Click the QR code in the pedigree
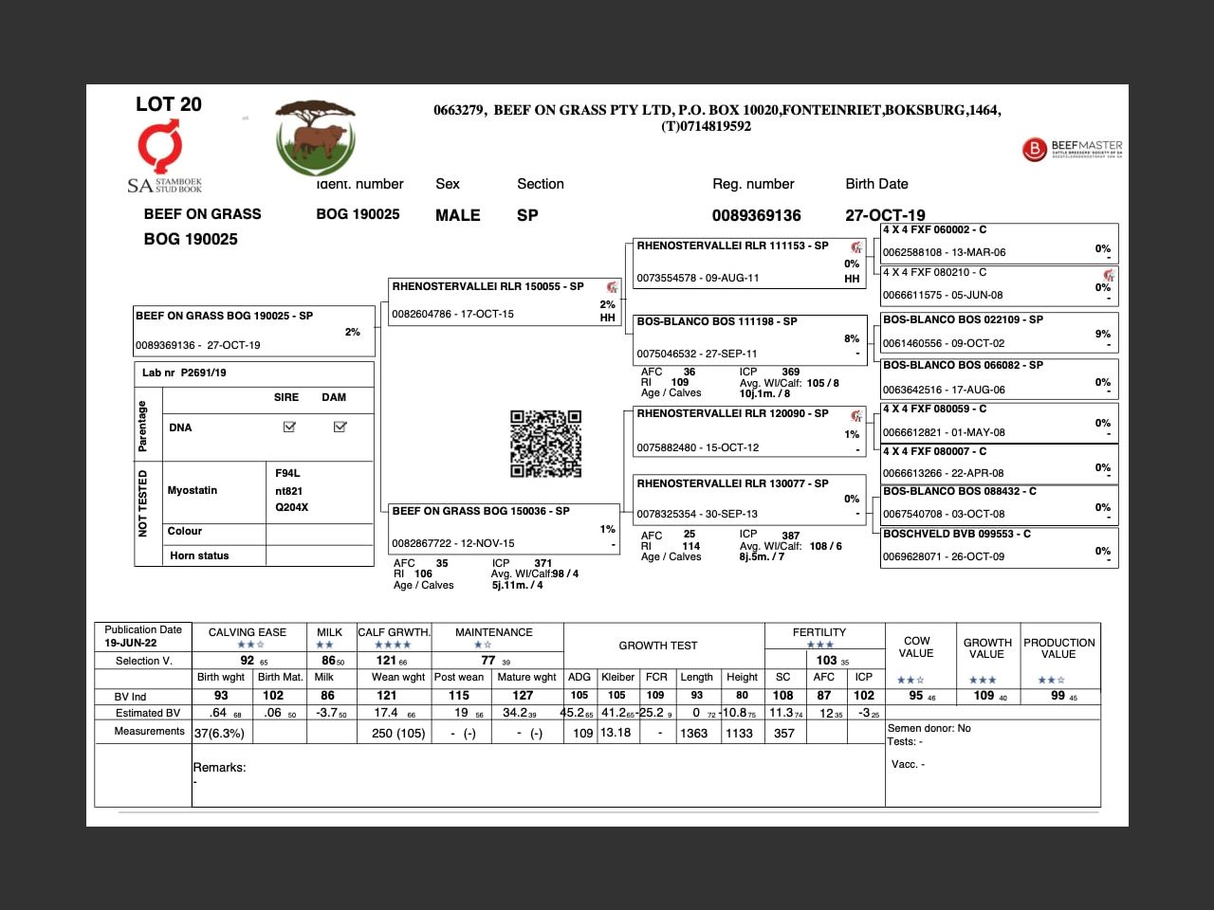 545,444
